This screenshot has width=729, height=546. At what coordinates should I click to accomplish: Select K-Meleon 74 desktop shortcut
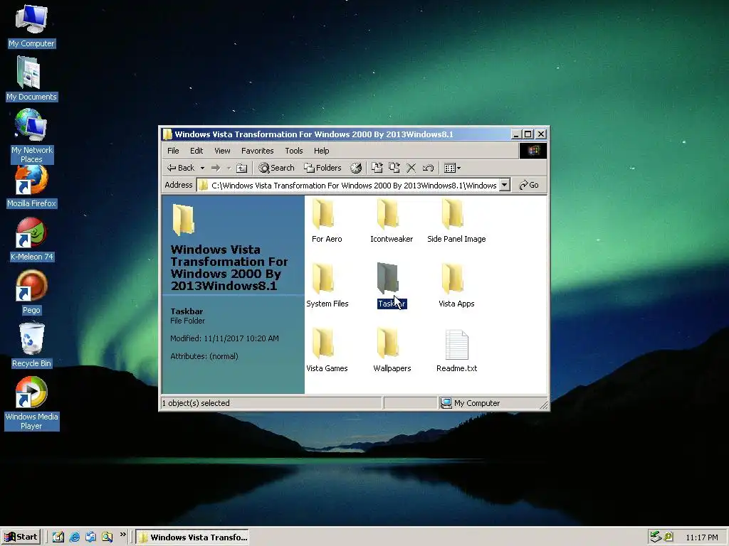[x=31, y=240]
